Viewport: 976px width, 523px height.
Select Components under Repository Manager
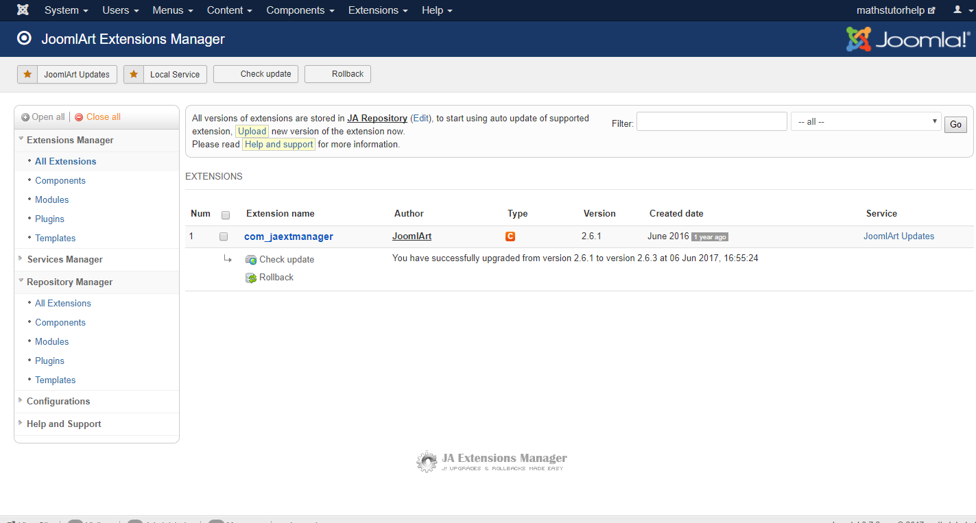click(60, 323)
